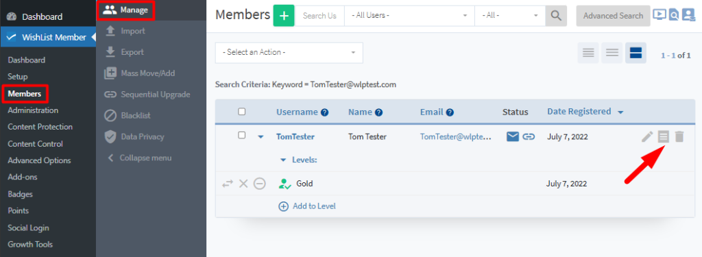
Task: Go to WishList Member Setup
Action: (x=18, y=77)
